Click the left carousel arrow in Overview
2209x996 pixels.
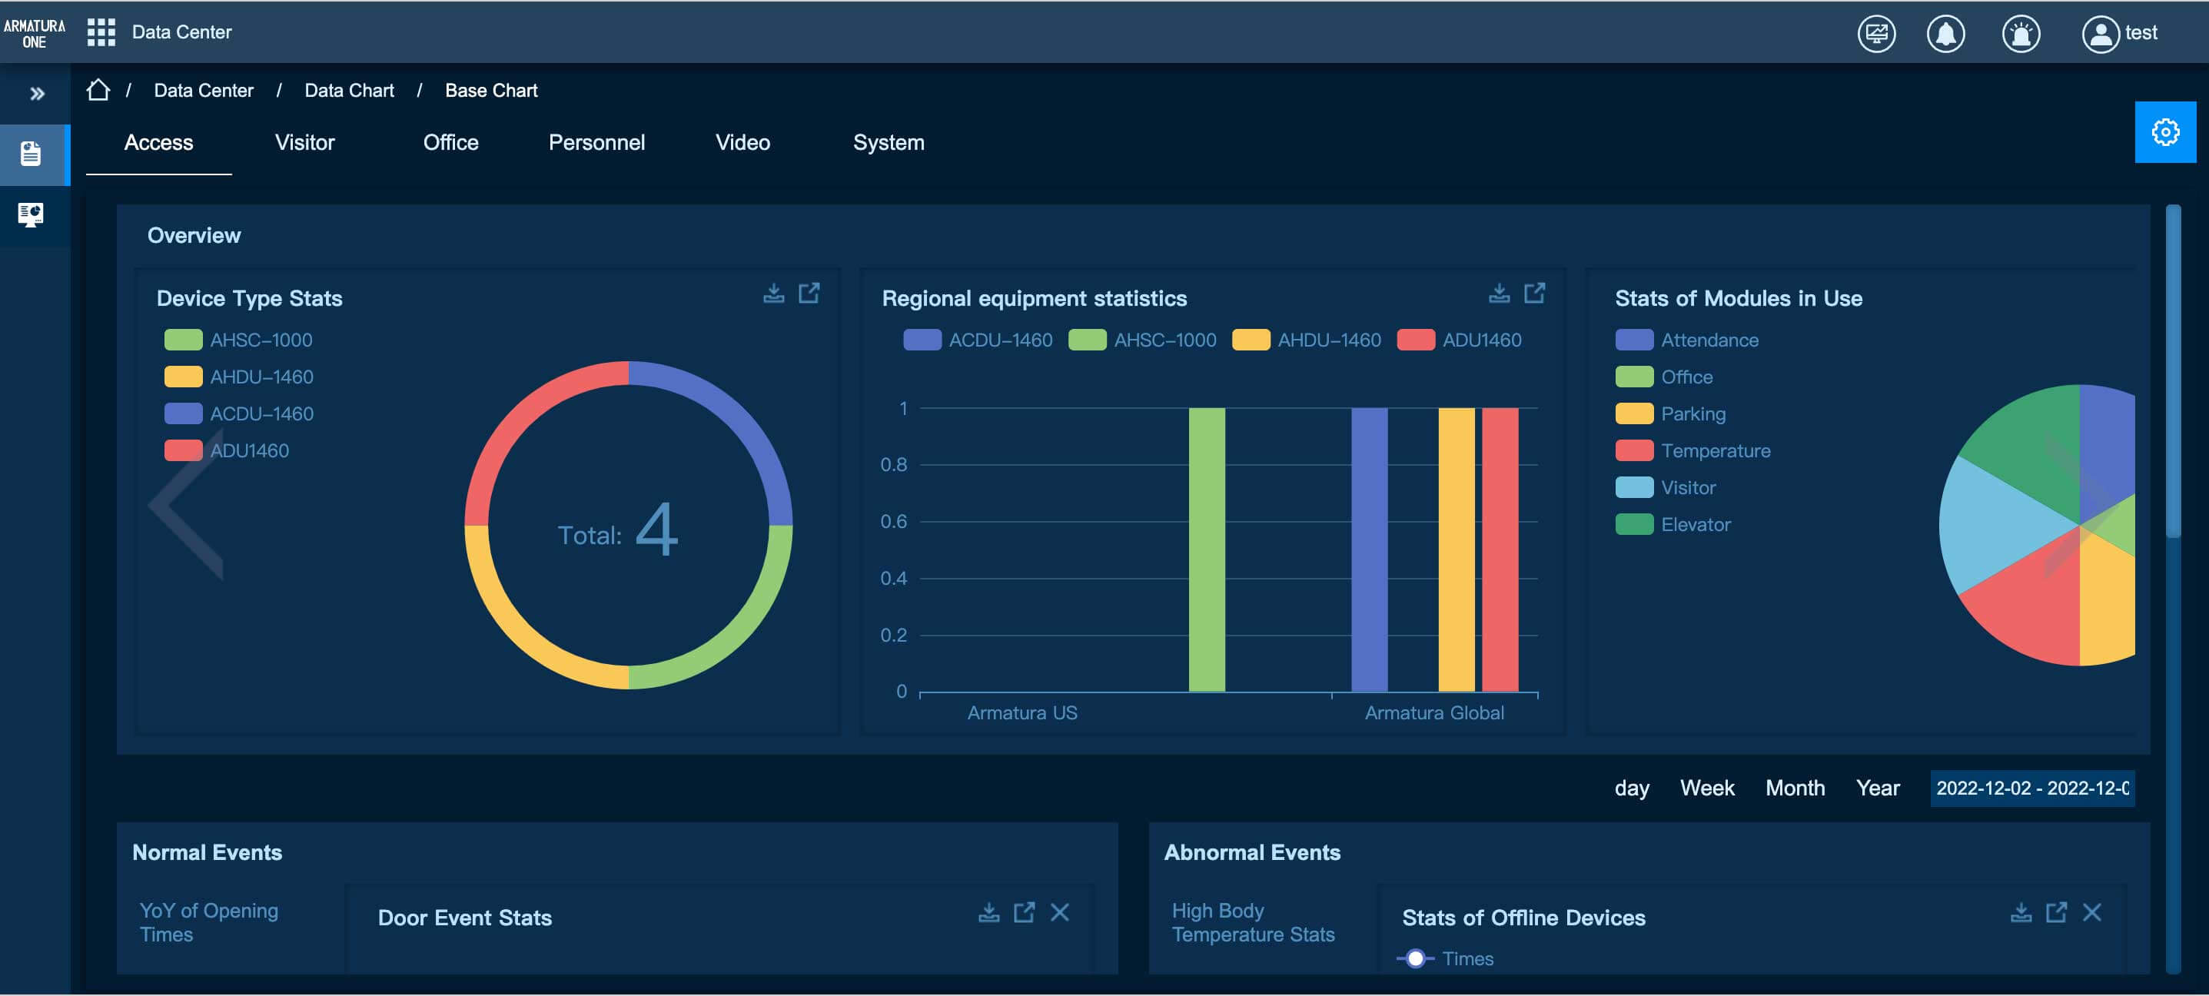pos(186,506)
